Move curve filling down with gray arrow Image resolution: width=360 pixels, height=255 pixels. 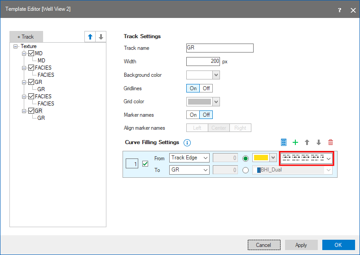coord(319,142)
